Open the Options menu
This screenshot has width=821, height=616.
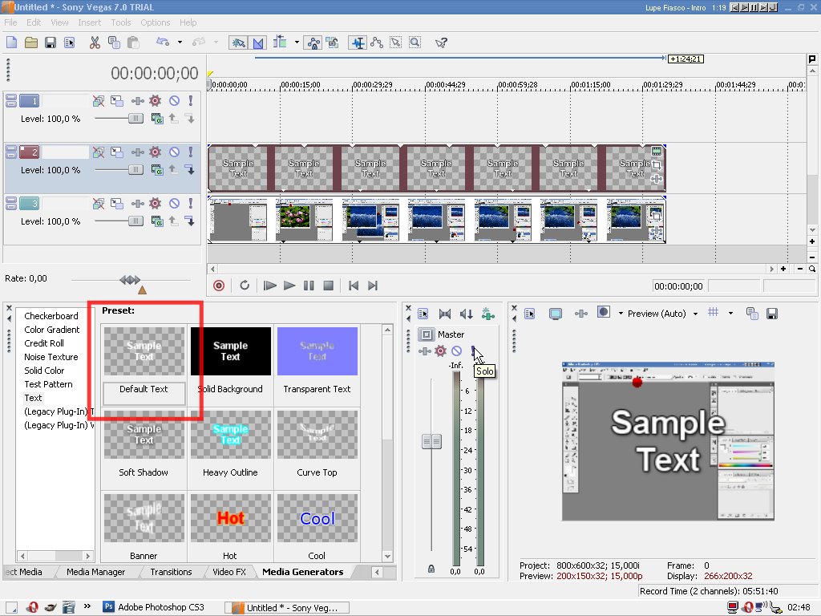[x=155, y=22]
